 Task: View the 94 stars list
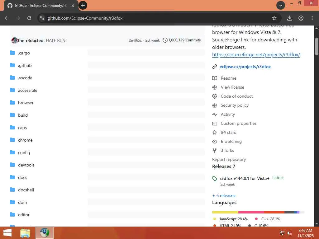228,132
